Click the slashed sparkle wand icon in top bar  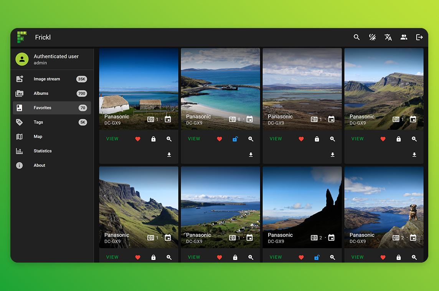pos(372,37)
